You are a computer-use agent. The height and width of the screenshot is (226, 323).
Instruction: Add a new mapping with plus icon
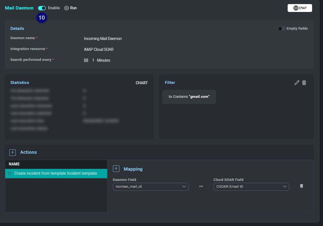coord(116,169)
